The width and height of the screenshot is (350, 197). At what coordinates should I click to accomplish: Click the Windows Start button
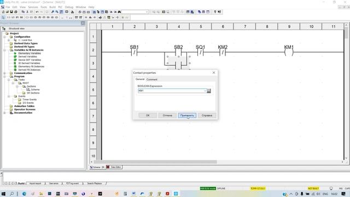[x=3, y=194]
